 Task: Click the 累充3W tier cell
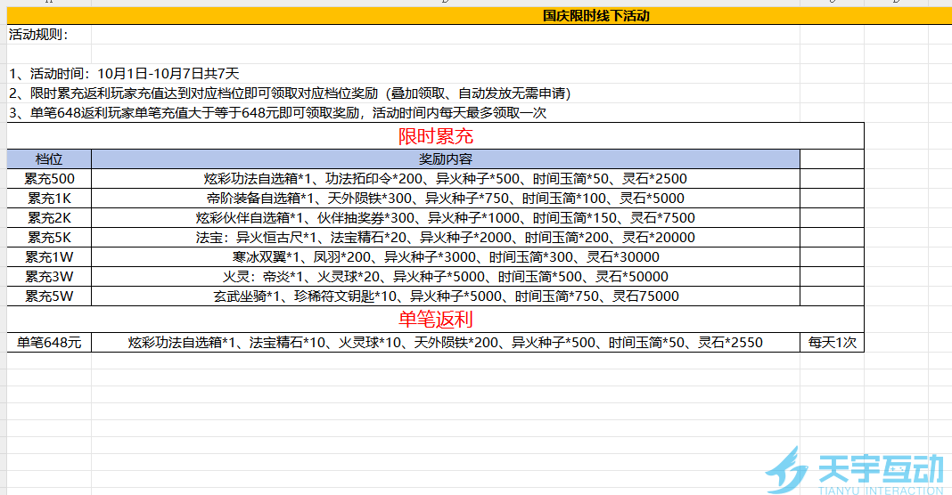click(49, 277)
